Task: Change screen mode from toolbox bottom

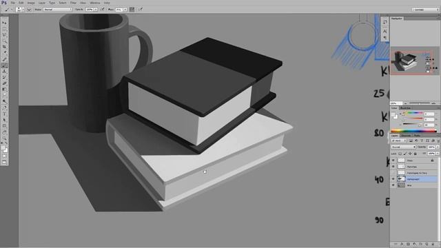Action: [x=4, y=163]
